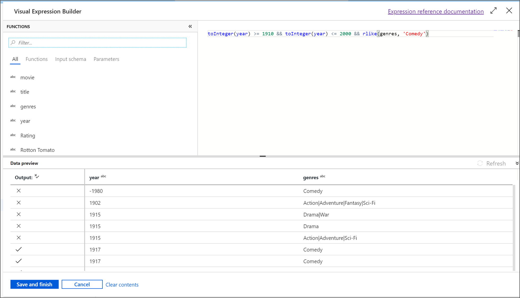Viewport: 520px width, 298px height.
Task: Toggle the Parameters tab view
Action: coord(106,59)
